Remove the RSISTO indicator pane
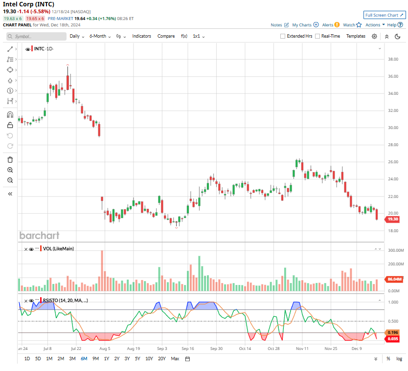This screenshot has width=408, height=371. (26, 301)
